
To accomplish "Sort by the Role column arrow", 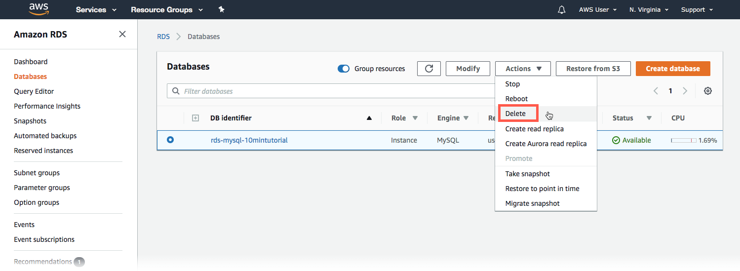I will pos(415,118).
